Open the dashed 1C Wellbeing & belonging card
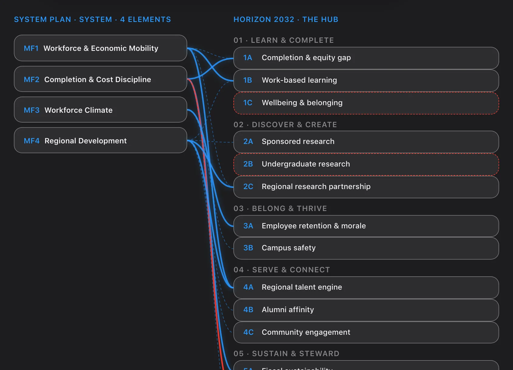513x370 pixels. (x=366, y=103)
